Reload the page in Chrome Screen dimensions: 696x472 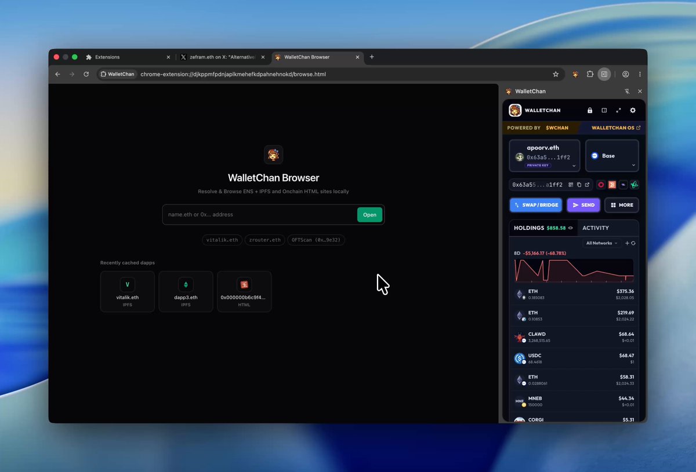86,74
